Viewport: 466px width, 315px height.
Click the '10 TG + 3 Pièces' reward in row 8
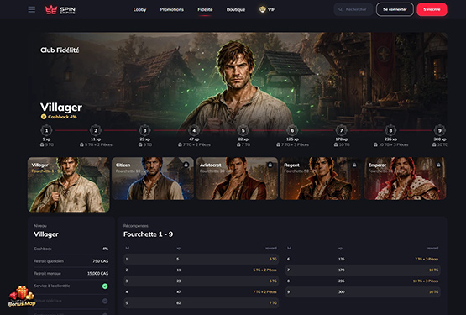coord(426,281)
